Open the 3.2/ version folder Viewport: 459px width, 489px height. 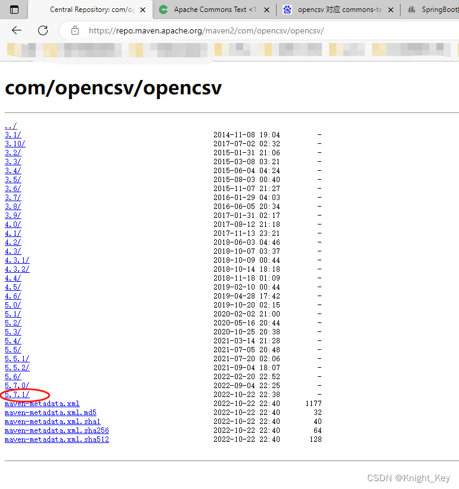tap(13, 153)
